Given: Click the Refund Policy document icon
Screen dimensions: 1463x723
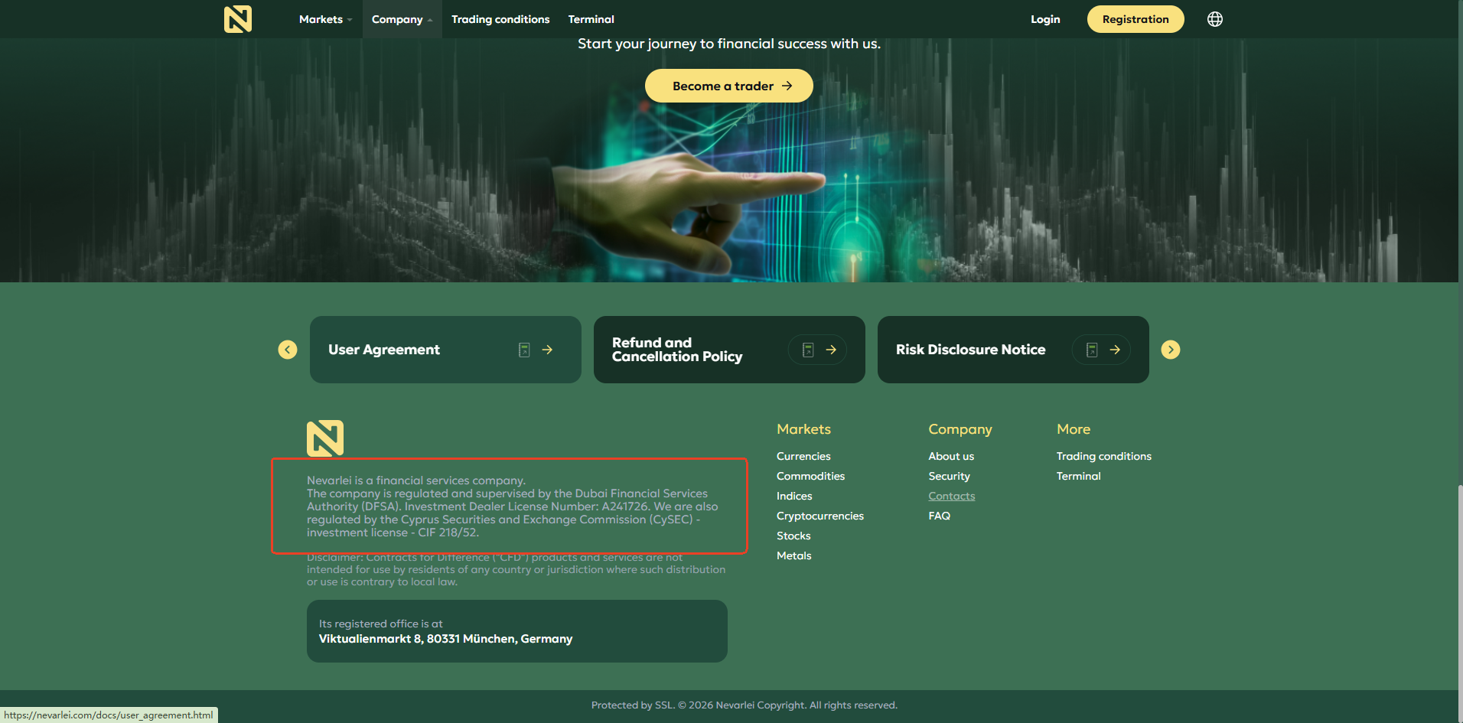Looking at the screenshot, I should pyautogui.click(x=807, y=350).
